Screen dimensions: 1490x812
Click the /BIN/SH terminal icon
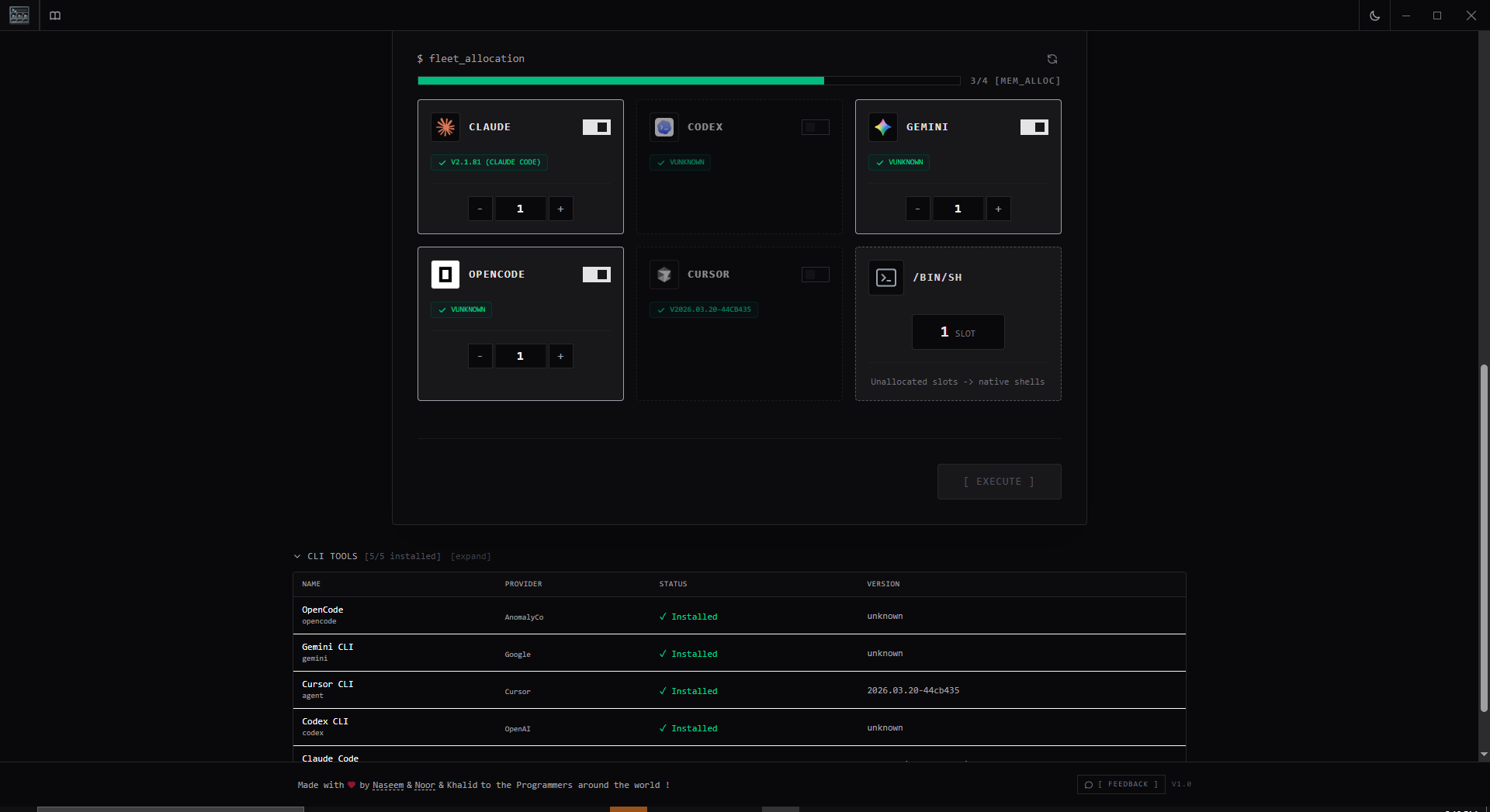point(886,278)
